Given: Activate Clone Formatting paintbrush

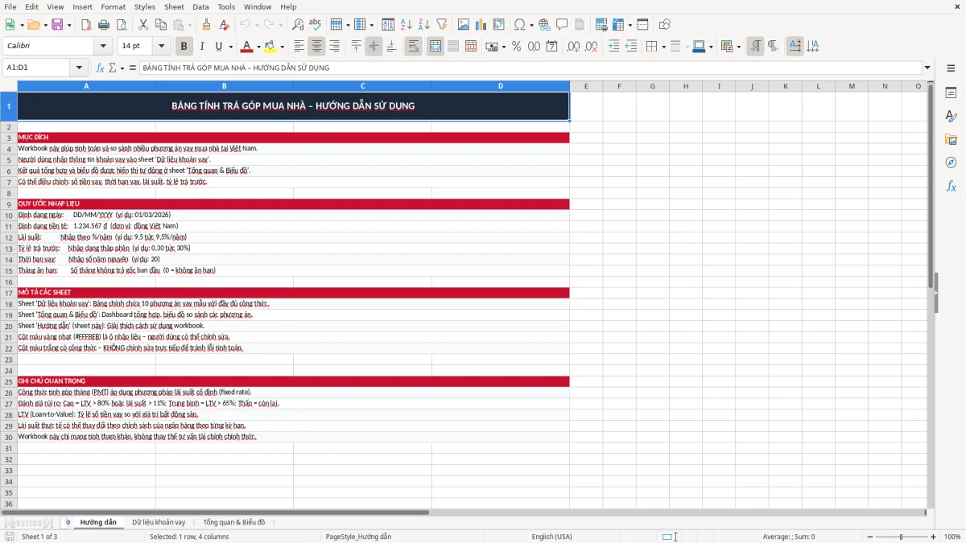Looking at the screenshot, I should coord(206,25).
